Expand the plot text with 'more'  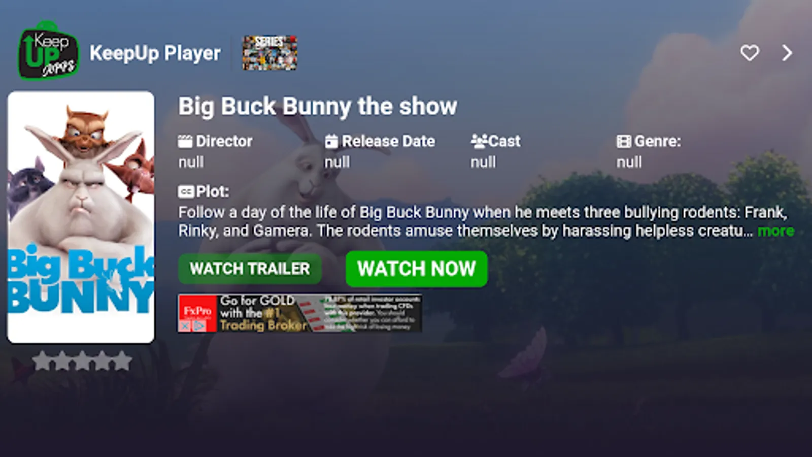(775, 231)
